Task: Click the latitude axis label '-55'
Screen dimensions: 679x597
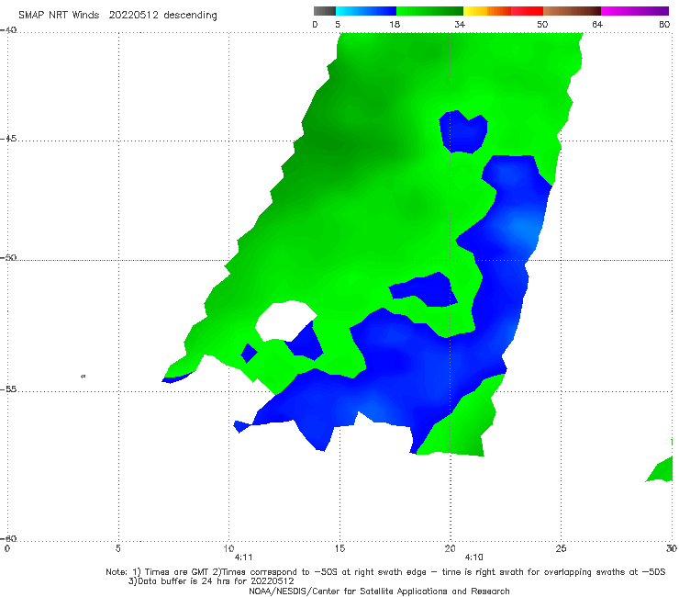Action: coord(8,389)
